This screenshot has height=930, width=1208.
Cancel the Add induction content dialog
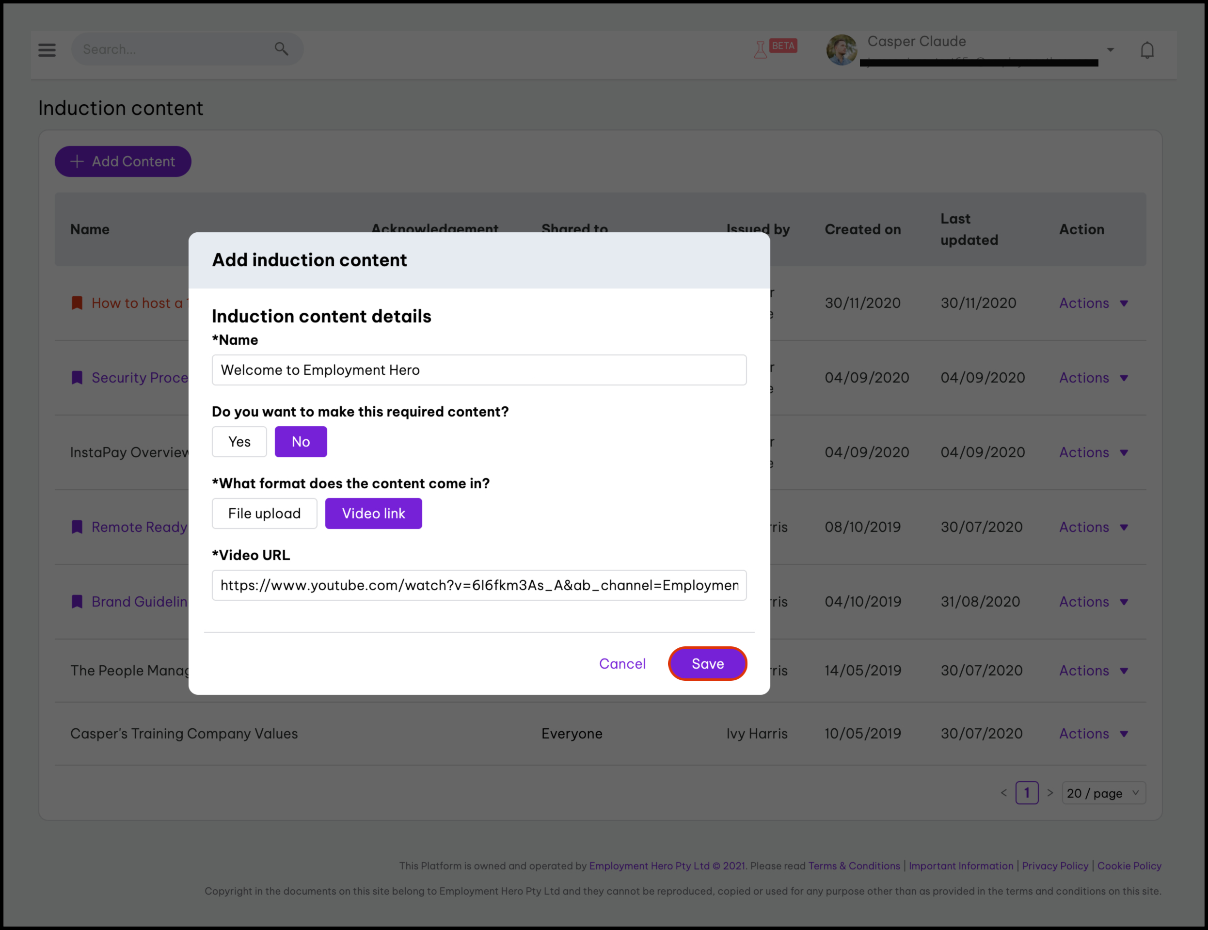622,663
